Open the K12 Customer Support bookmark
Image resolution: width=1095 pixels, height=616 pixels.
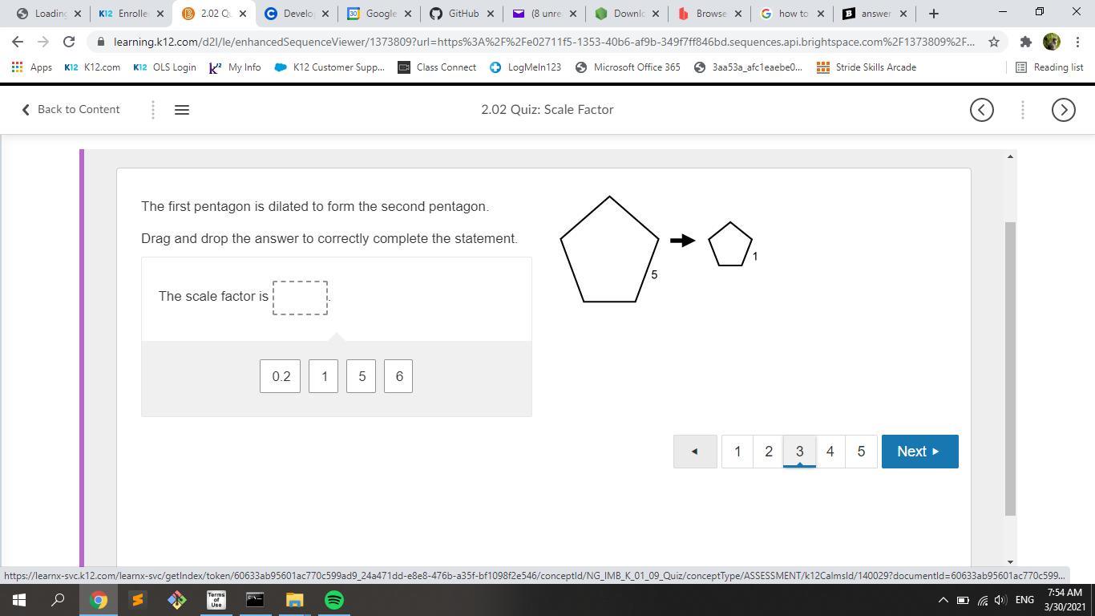[329, 67]
